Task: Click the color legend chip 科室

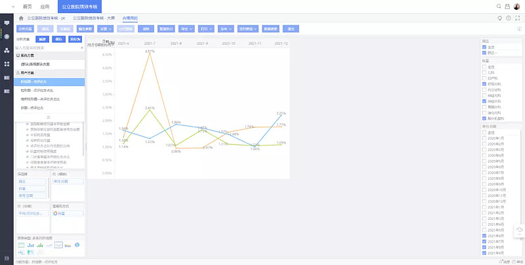Action: (x=68, y=213)
